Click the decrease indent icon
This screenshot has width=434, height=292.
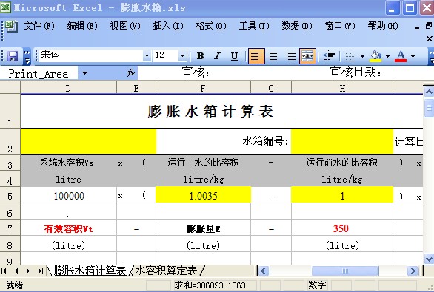329,56
